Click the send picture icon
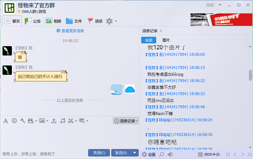 tap(42, 121)
